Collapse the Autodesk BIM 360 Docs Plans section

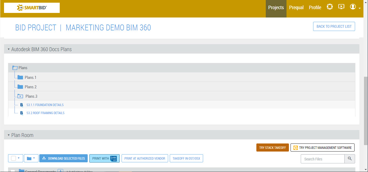[8, 49]
